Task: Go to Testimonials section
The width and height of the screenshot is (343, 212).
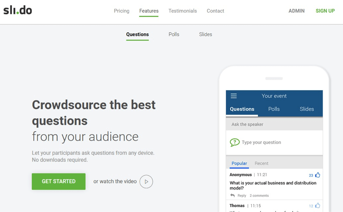Action: coord(183,11)
